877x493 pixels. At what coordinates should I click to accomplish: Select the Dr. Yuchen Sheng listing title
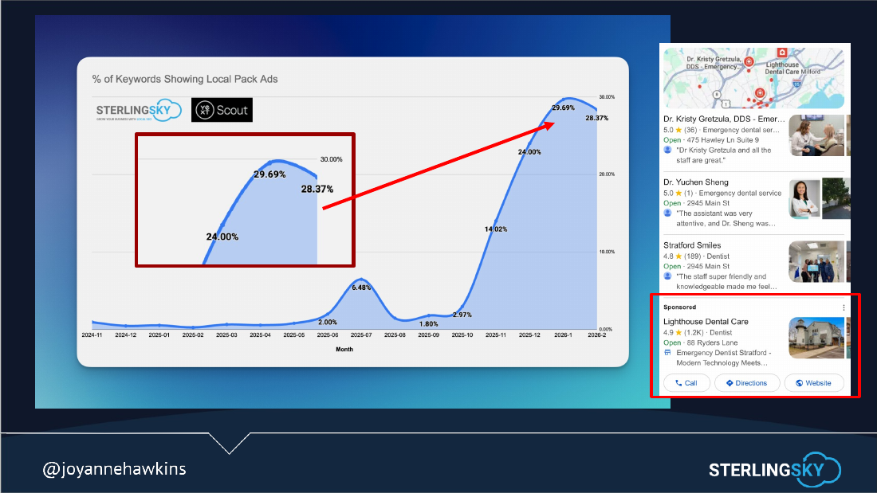(x=696, y=182)
